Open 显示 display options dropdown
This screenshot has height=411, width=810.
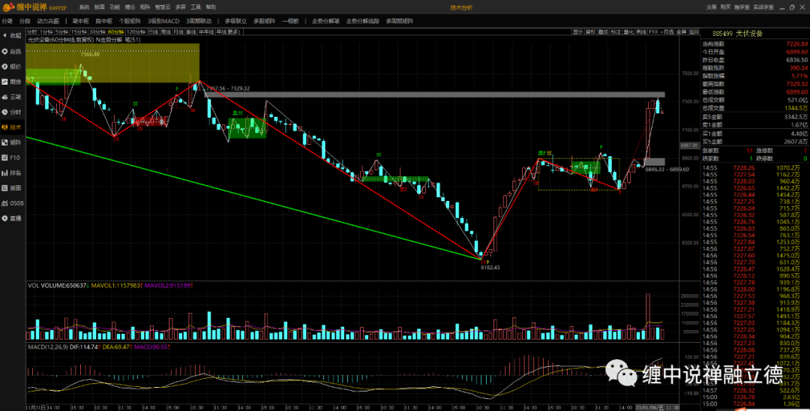point(577,32)
